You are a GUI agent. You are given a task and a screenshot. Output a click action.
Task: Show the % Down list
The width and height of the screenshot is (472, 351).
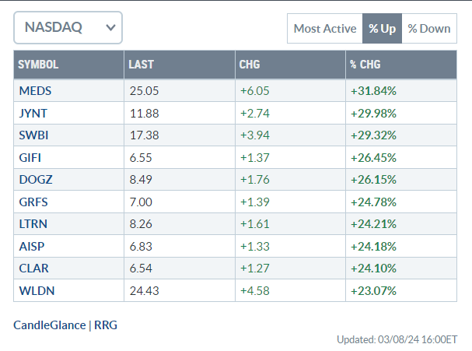click(x=428, y=29)
